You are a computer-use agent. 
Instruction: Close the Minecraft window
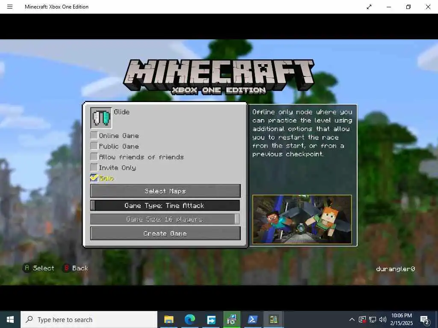pos(428,7)
